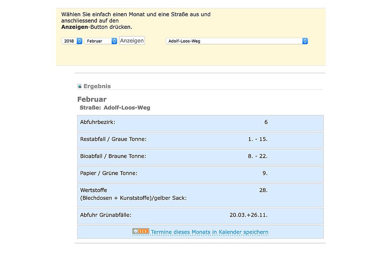Viewport: 380px width, 253px height.
Task: Click the Bioabfall / Braune Tonne label
Action: [x=113, y=156]
